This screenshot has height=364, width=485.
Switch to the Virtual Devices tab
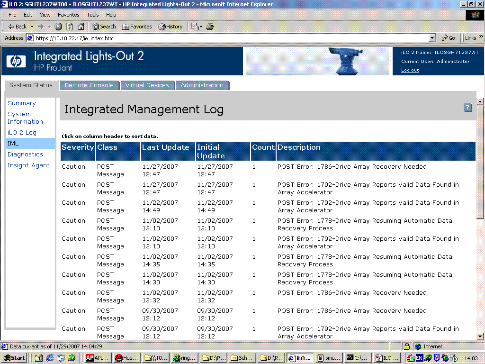coord(147,85)
